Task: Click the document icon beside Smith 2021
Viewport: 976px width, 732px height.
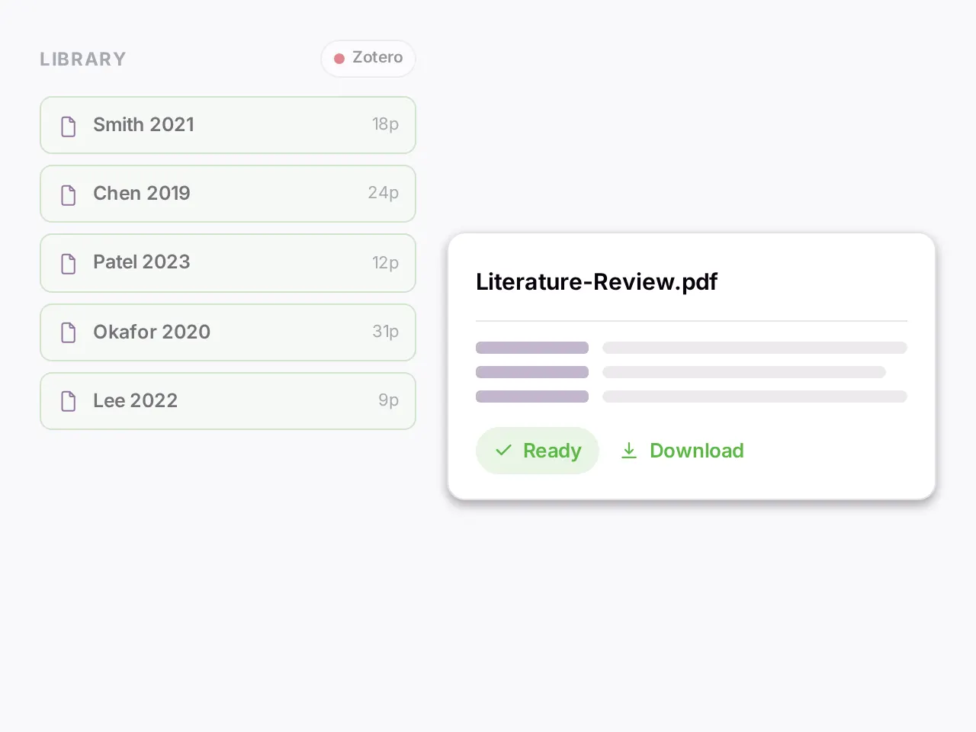Action: [x=69, y=127]
